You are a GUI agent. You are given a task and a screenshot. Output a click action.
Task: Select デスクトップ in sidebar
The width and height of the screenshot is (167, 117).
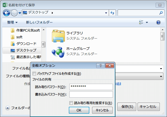pos(22,50)
